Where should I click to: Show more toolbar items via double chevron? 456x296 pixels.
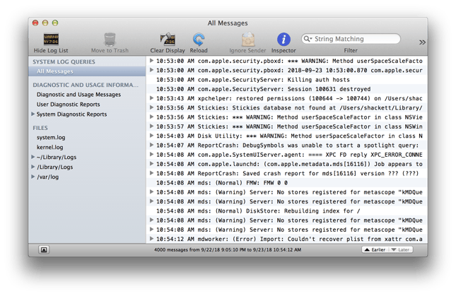coord(422,42)
